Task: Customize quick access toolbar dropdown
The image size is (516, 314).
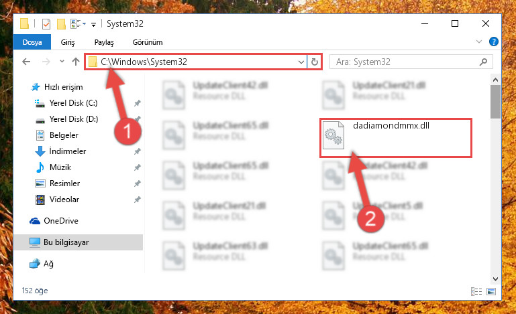Action: point(93,24)
